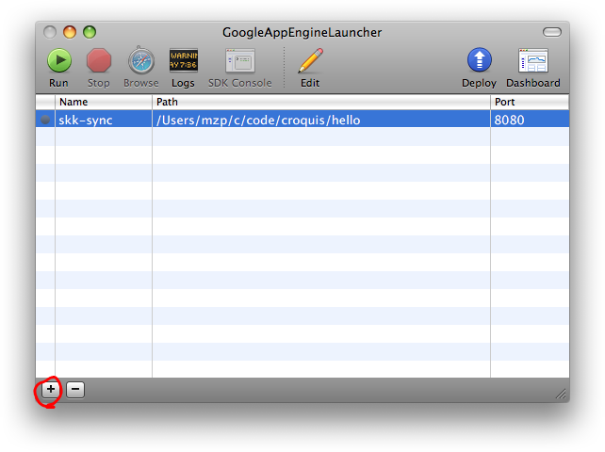Add a new application with plus button

(51, 390)
